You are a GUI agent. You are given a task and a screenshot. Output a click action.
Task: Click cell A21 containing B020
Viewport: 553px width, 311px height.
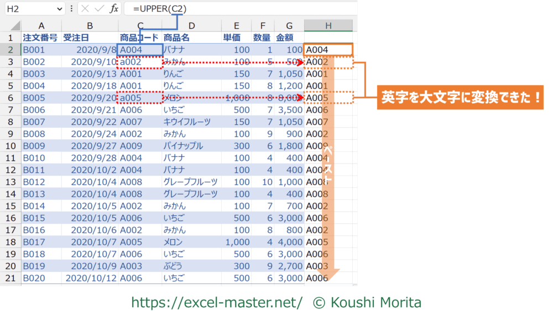[41, 278]
